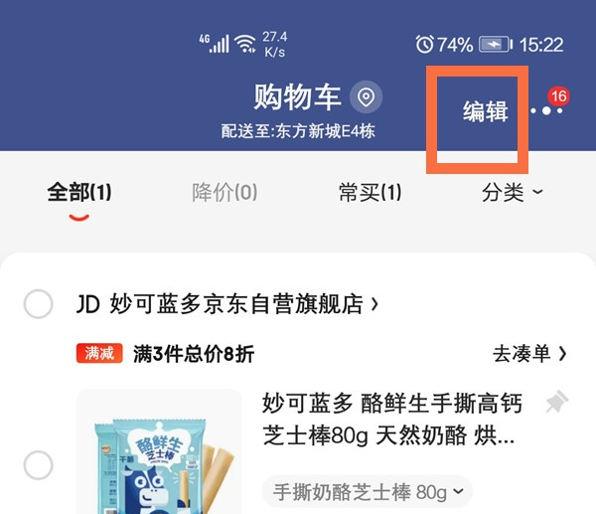Tap the delivery location pin icon

coord(366,97)
